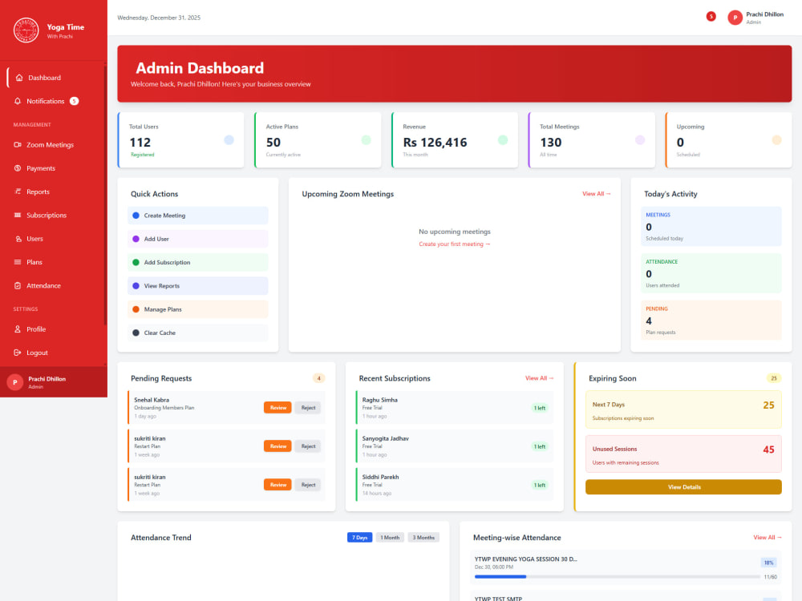Click the Attendance clipboard icon
The image size is (802, 601).
pyautogui.click(x=18, y=286)
